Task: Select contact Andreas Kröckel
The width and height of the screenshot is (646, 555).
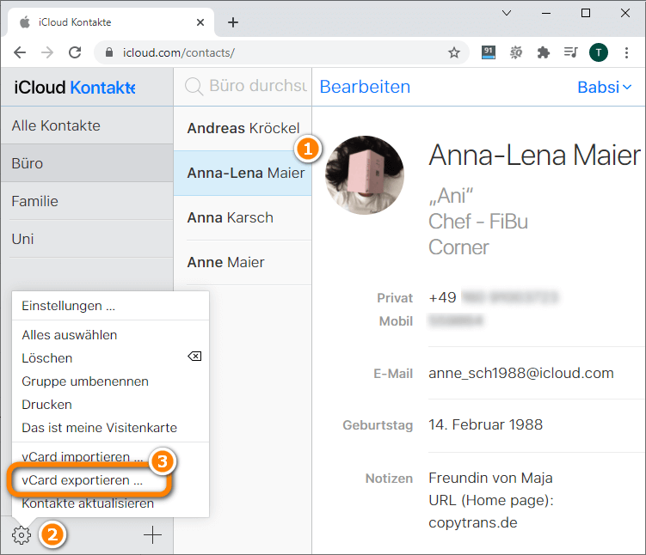Action: click(x=243, y=128)
